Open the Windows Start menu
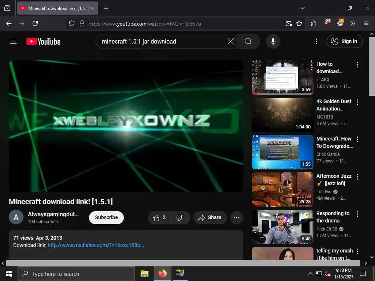Image resolution: width=375 pixels, height=281 pixels. 9,274
